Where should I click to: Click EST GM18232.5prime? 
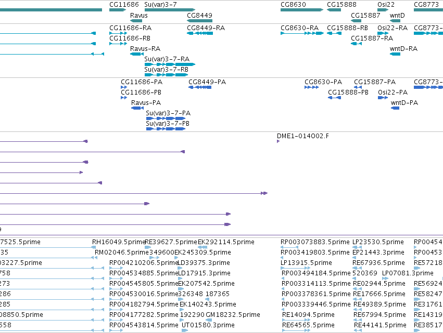pyautogui.click(x=233, y=315)
